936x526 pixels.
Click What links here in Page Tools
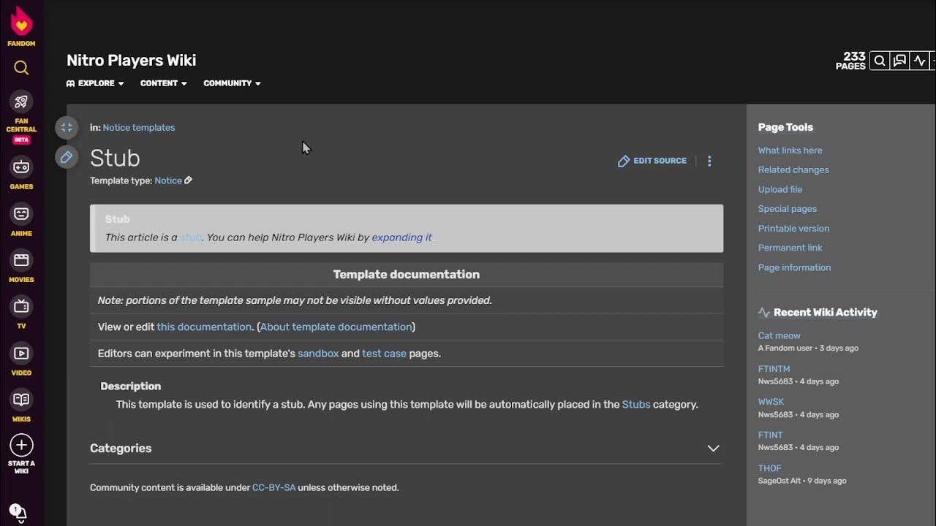tap(790, 150)
